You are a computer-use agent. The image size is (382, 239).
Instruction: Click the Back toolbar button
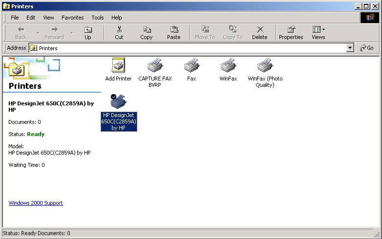[x=21, y=33]
